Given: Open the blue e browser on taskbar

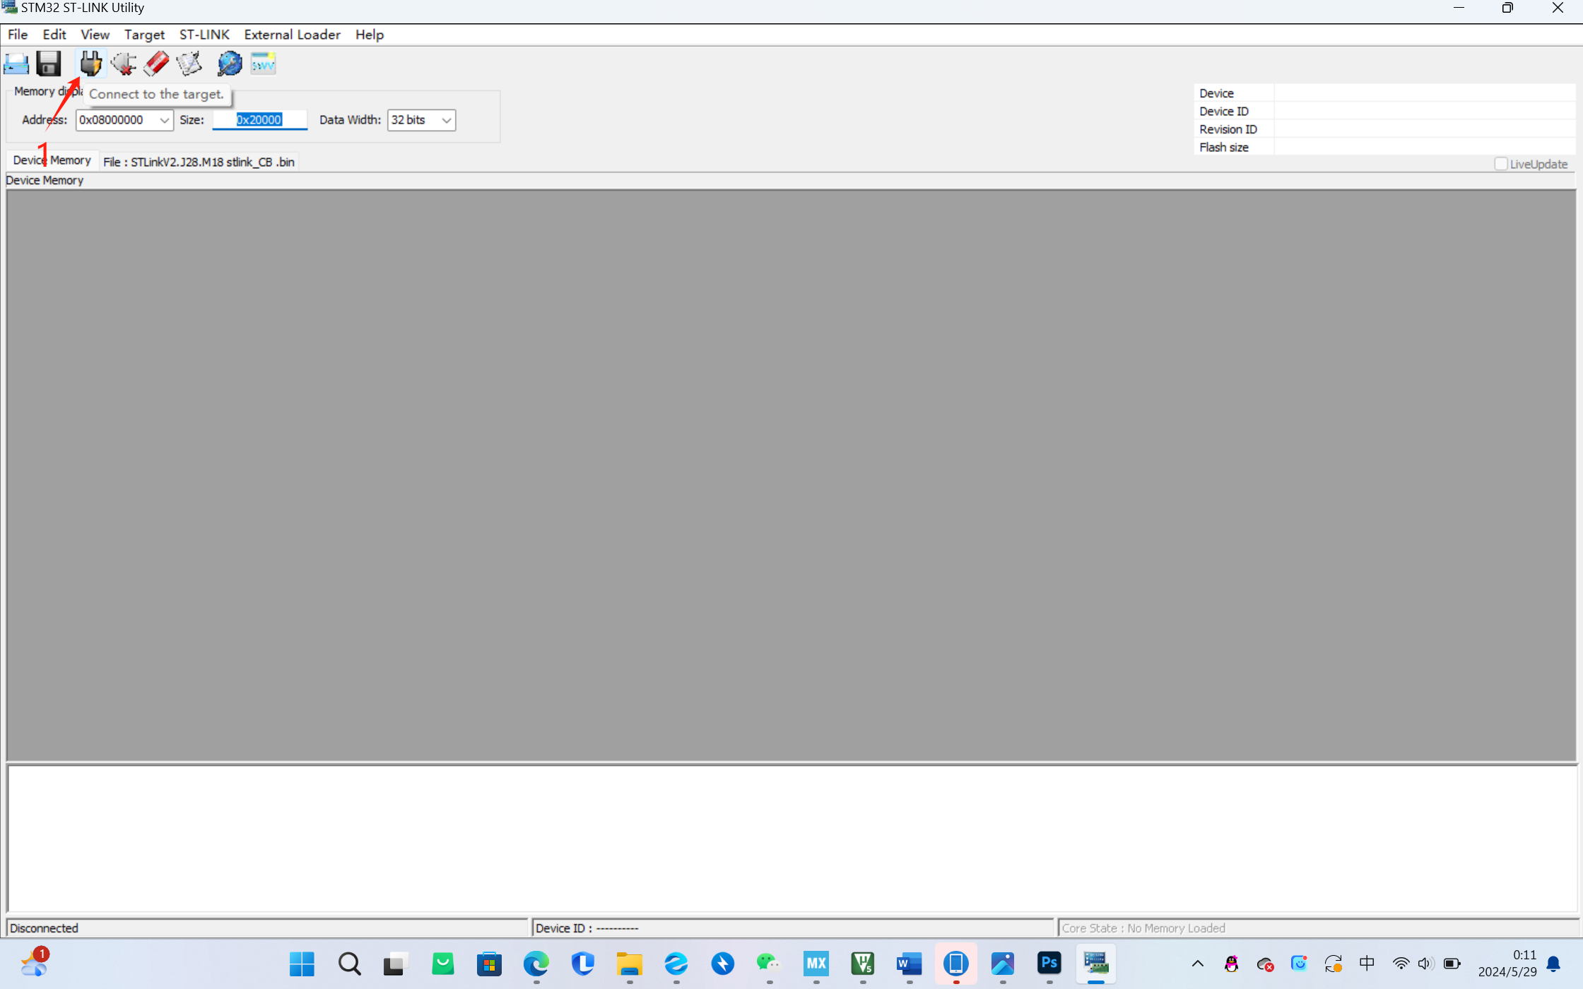Looking at the screenshot, I should click(x=676, y=964).
